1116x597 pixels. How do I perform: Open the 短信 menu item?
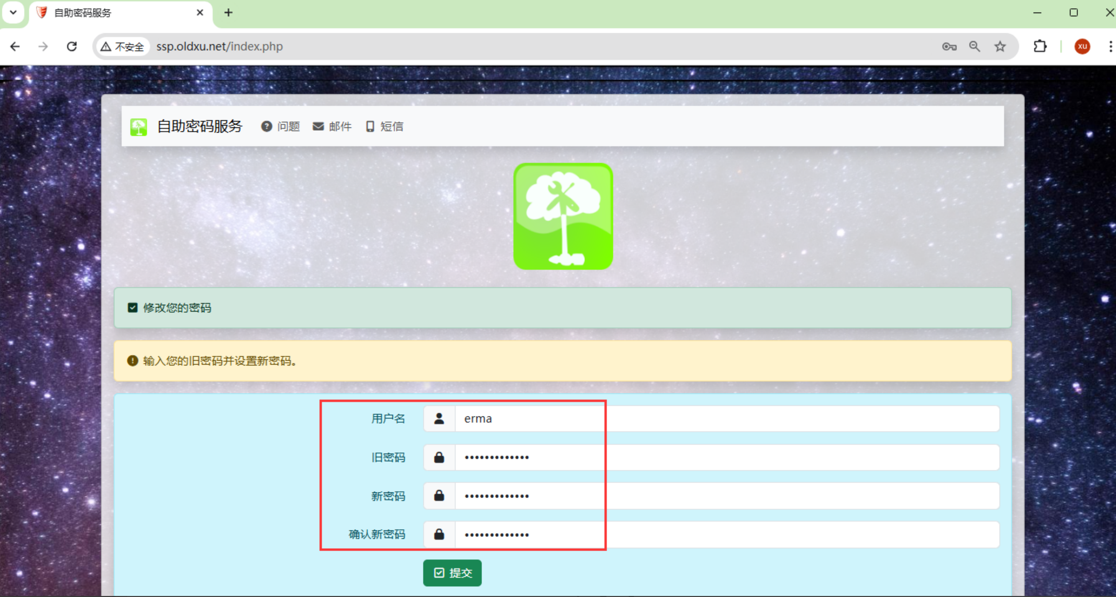385,126
